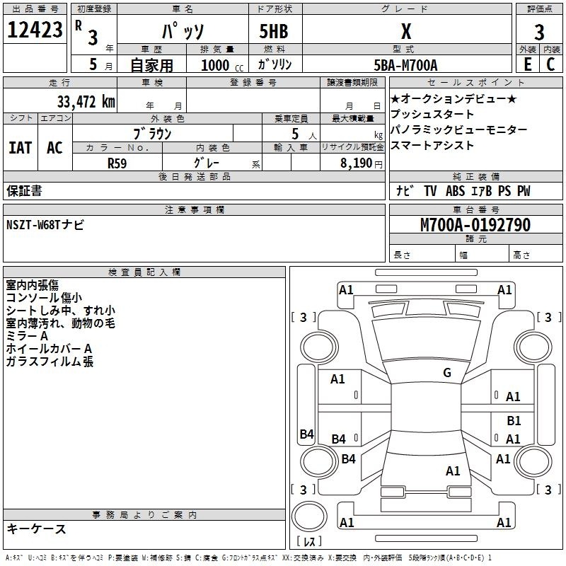The height and width of the screenshot is (566, 566).
Task: Select the B1 mark on the car diagram
Action: (514, 420)
